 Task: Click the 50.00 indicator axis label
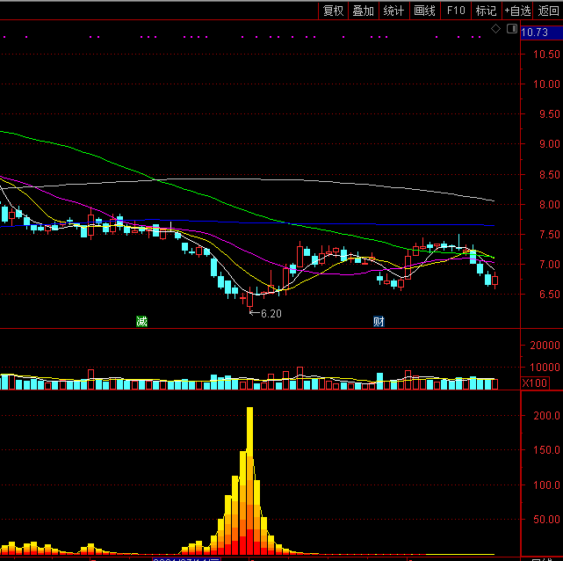tap(546, 520)
